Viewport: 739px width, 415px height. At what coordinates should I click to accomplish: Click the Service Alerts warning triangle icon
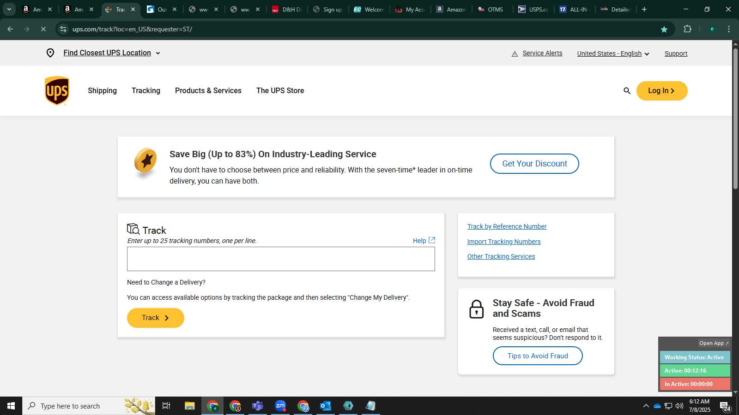(x=515, y=54)
